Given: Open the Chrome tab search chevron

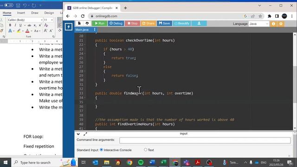Looking at the screenshot, I should pyautogui.click(x=259, y=6).
